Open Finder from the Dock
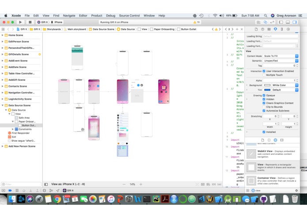 pos(12,199)
